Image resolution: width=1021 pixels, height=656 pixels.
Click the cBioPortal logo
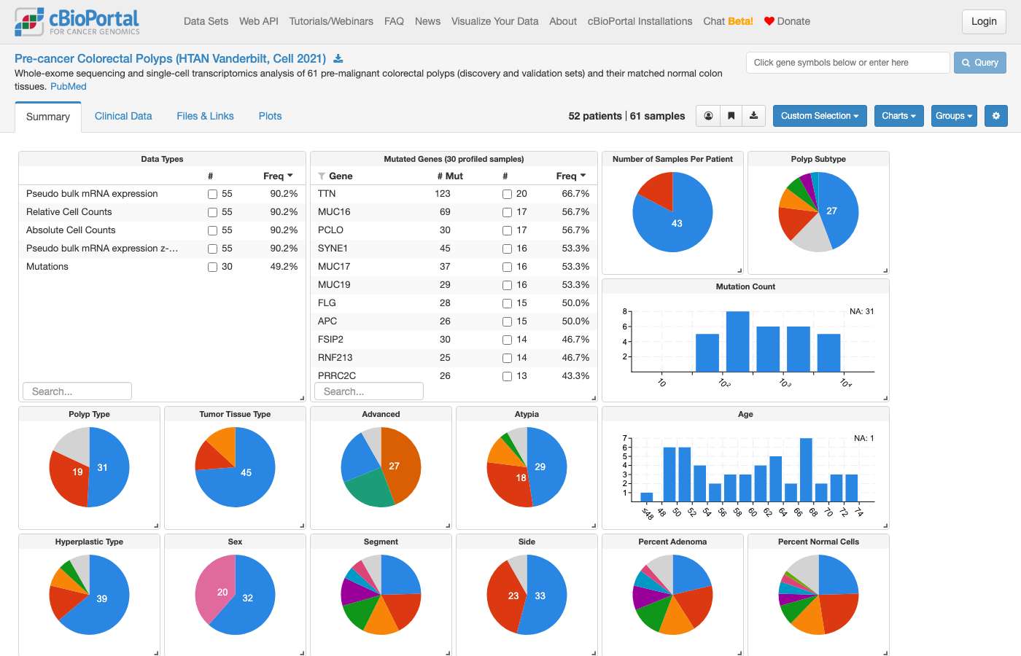77,22
